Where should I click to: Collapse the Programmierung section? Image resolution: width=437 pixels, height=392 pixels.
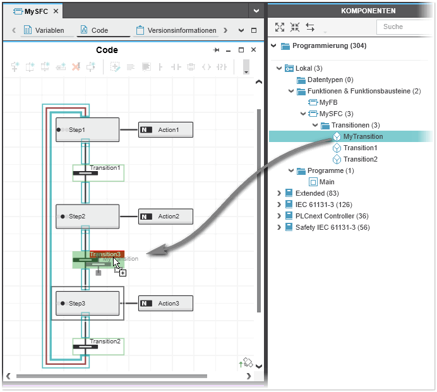point(273,45)
